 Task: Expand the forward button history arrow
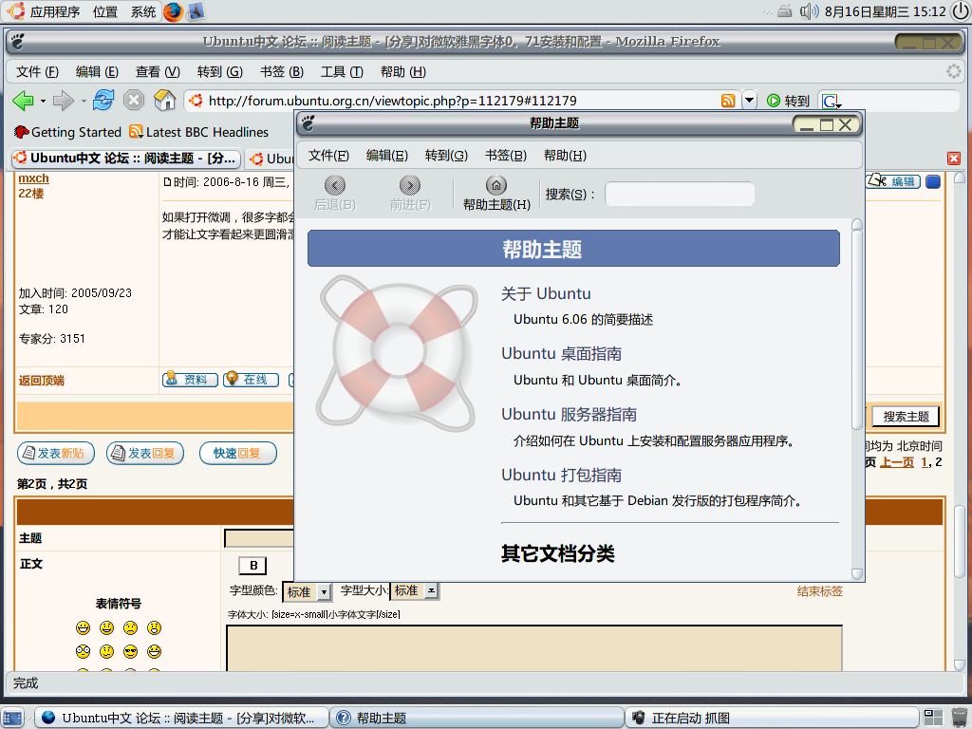coord(84,101)
